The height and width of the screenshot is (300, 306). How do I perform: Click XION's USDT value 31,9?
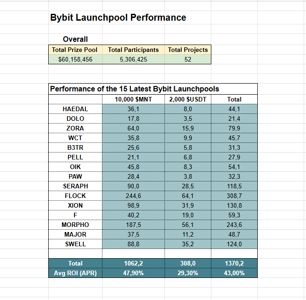coord(188,205)
